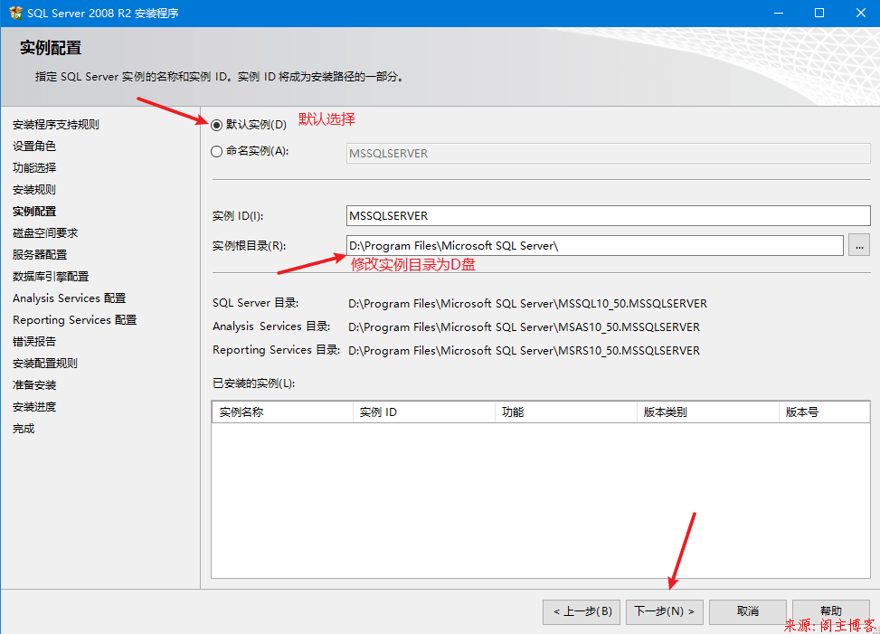Select 错误报告 step in sidebar
880x634 pixels.
click(x=34, y=342)
